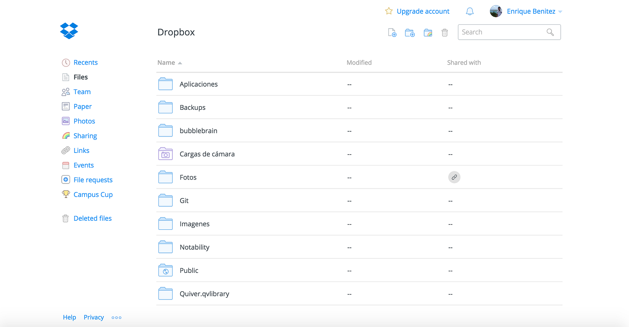Image resolution: width=629 pixels, height=327 pixels.
Task: Open the Aplicaciones folder
Action: coord(199,84)
